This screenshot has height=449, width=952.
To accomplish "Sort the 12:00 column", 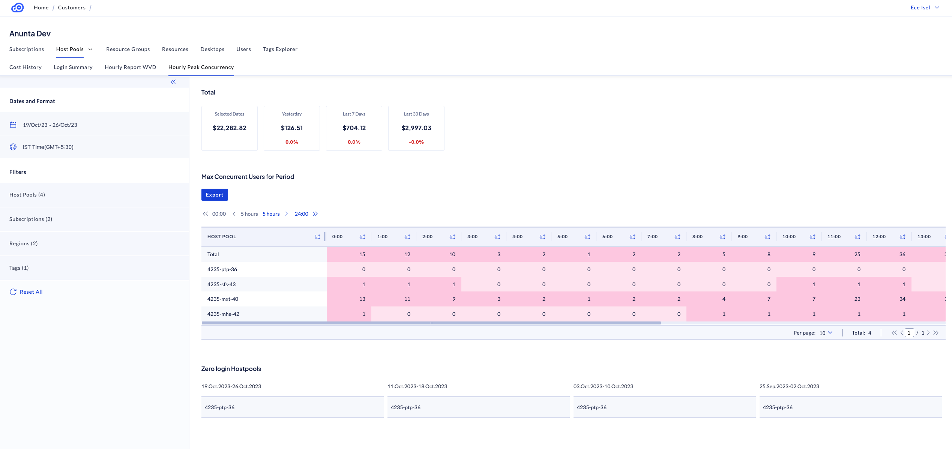I will click(x=902, y=237).
